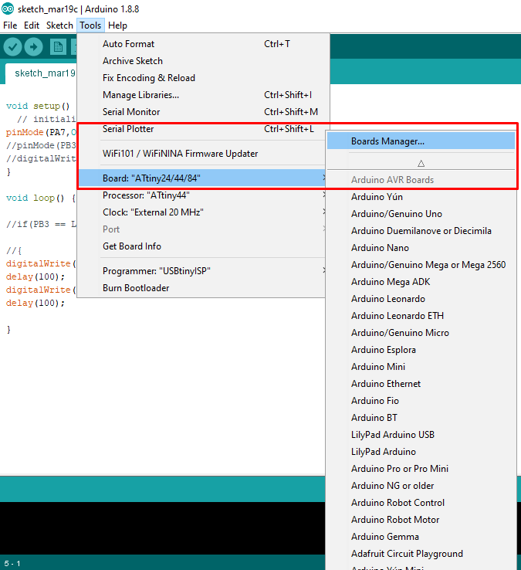Select Arduino/Genuino Mega or Mega 2560

click(x=421, y=265)
